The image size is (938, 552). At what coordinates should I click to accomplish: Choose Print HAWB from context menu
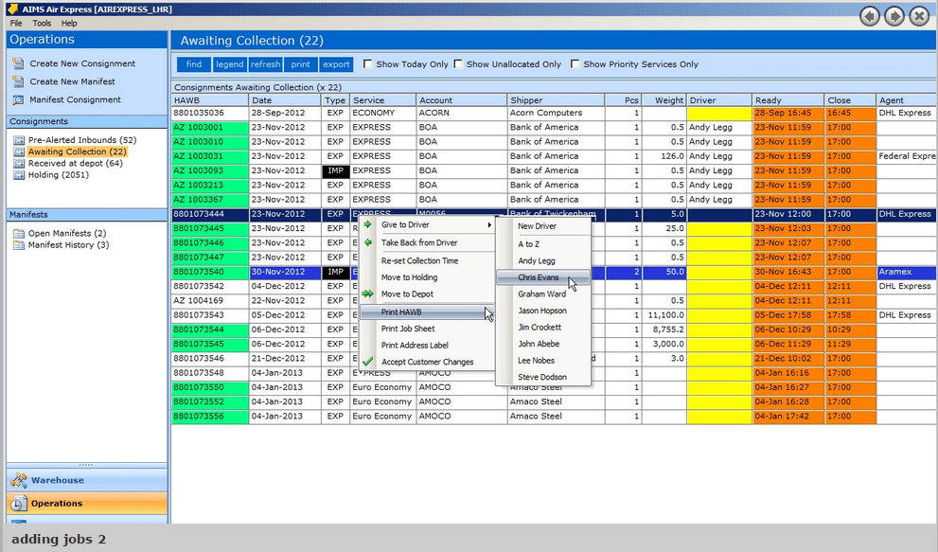(x=401, y=312)
